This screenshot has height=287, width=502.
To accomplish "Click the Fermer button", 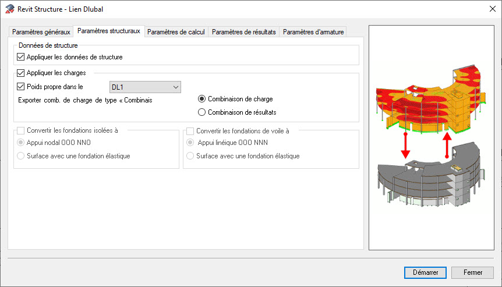I will tap(472, 272).
